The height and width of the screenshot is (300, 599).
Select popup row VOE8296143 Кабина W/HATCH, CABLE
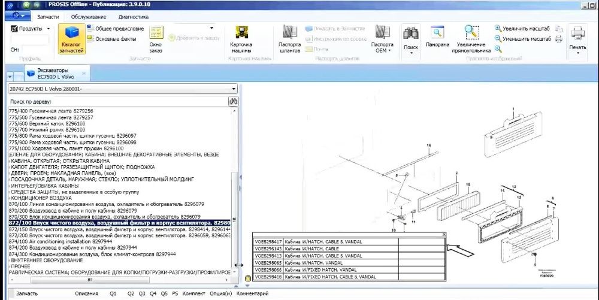coord(349,249)
